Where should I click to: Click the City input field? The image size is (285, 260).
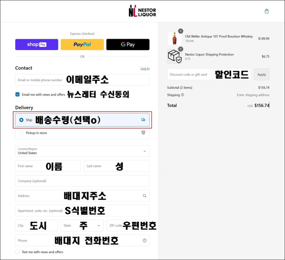pyautogui.click(x=36, y=226)
